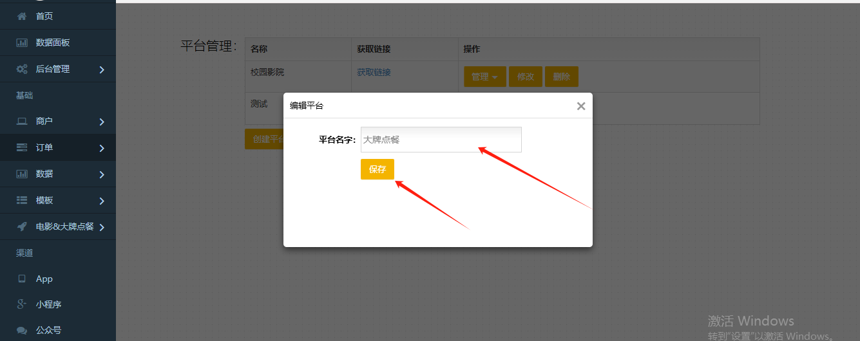Click 修改 button for 校园影院
Image resolution: width=860 pixels, height=341 pixels.
[x=526, y=77]
